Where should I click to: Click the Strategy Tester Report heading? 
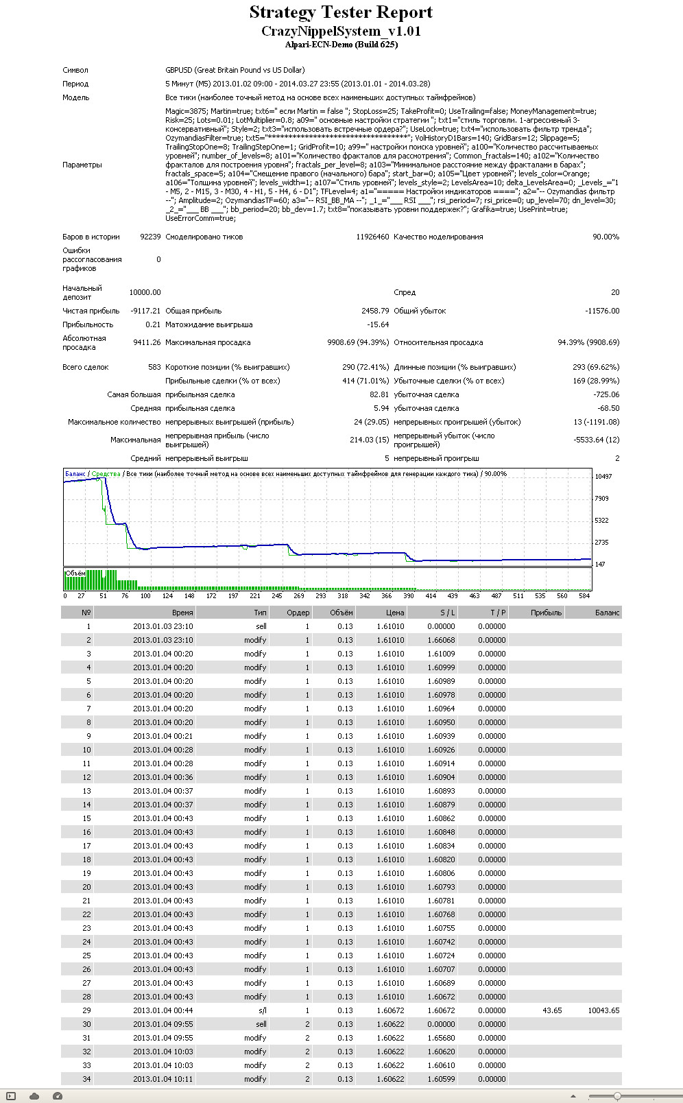(x=341, y=12)
